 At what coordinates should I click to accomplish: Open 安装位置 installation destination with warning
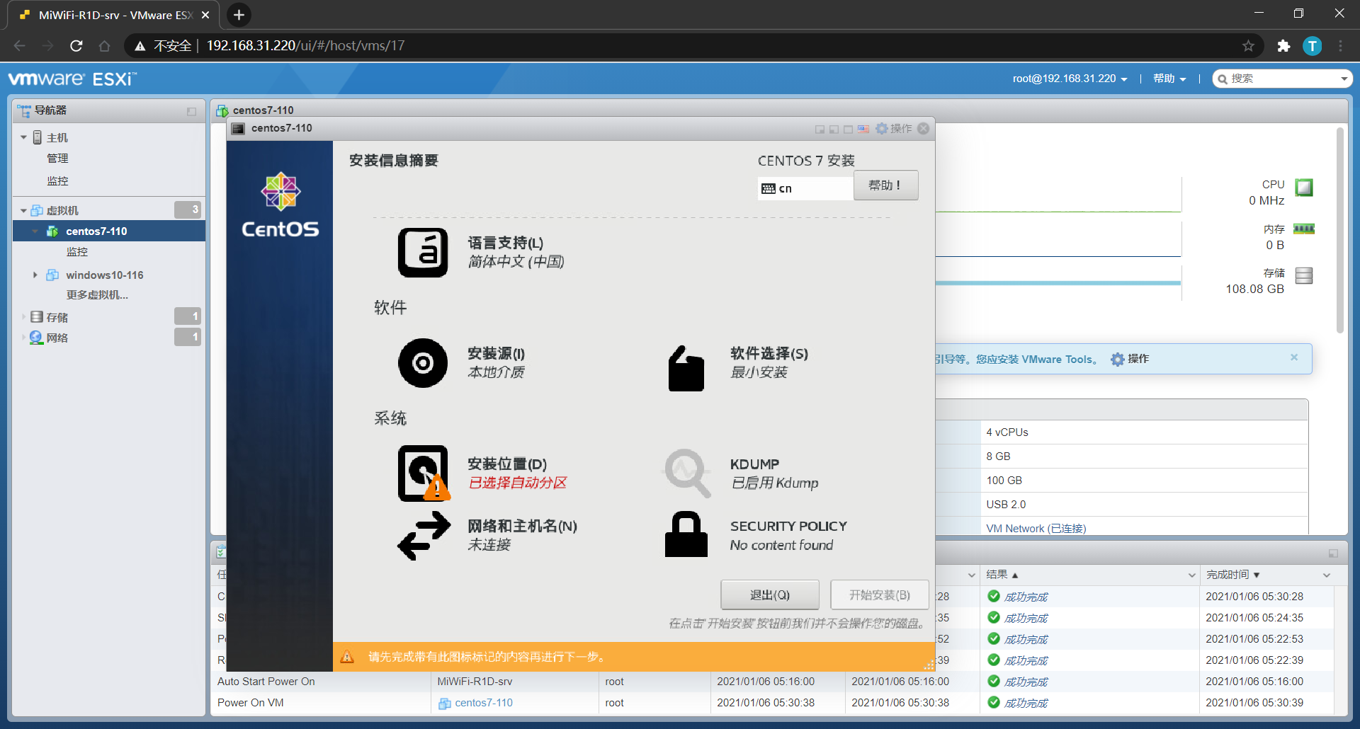coord(483,473)
